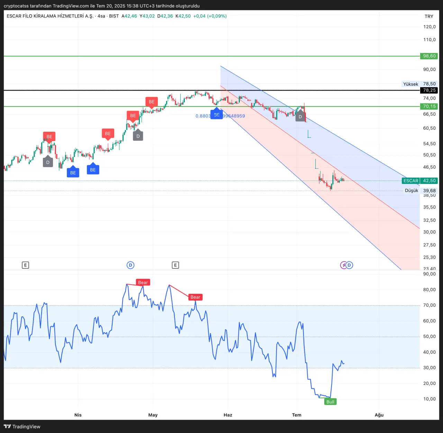Click the TradingView logo at bottom left
Screen dimensions: 443x433
(22, 426)
